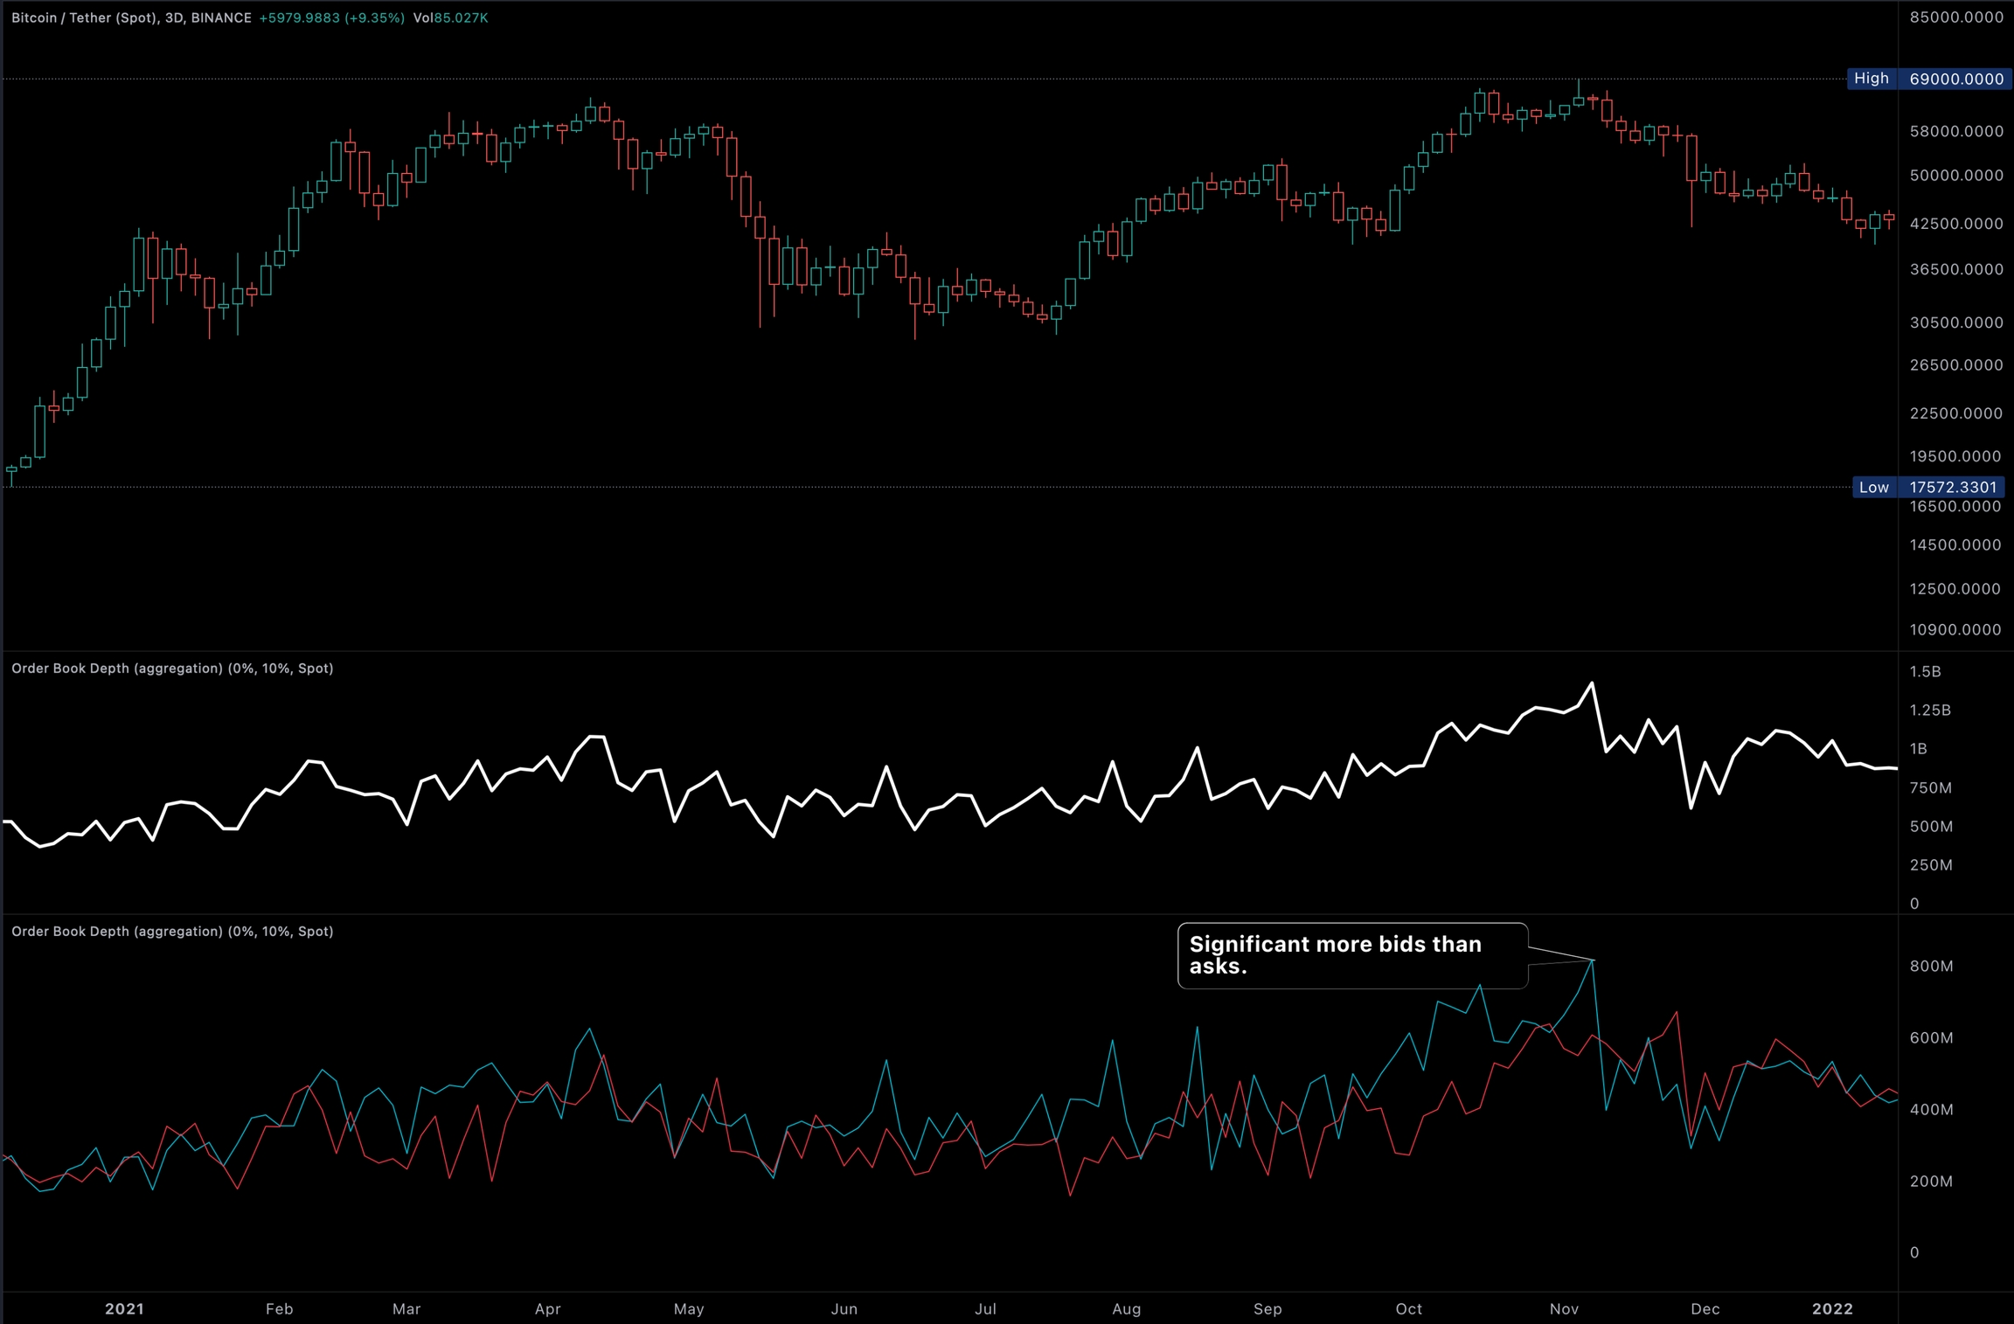Select the High 69000.0000 price label
This screenshot has height=1324, width=2014.
1929,79
